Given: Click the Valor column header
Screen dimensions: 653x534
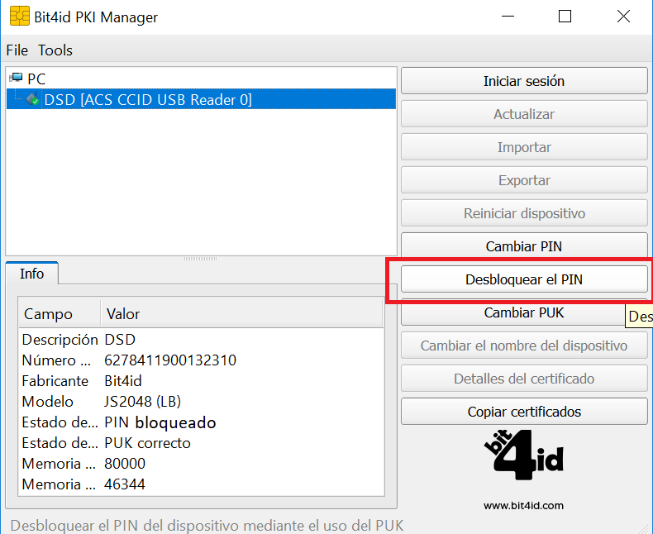Looking at the screenshot, I should 241,313.
